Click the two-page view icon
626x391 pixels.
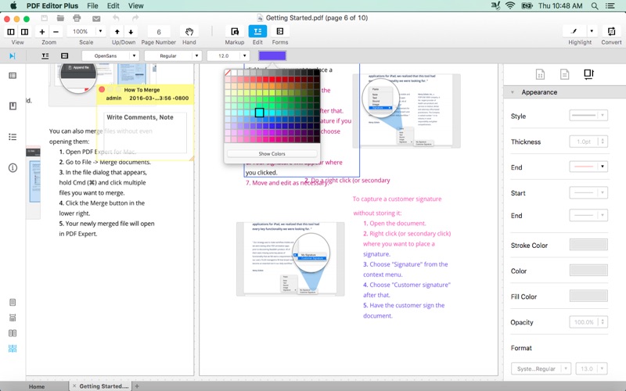click(24, 31)
